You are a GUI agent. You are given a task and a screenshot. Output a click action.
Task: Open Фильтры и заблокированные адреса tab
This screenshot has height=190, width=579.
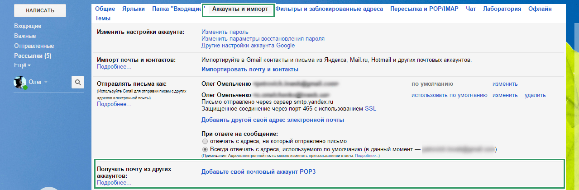click(x=329, y=9)
